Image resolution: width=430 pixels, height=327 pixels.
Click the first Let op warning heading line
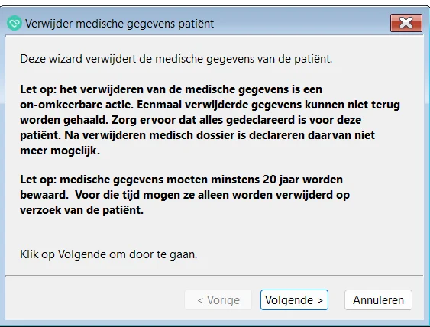pyautogui.click(x=171, y=89)
